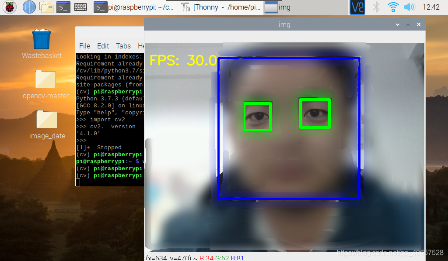448x261 pixels.
Task: Open the volume control in the system tray
Action: tap(409, 7)
